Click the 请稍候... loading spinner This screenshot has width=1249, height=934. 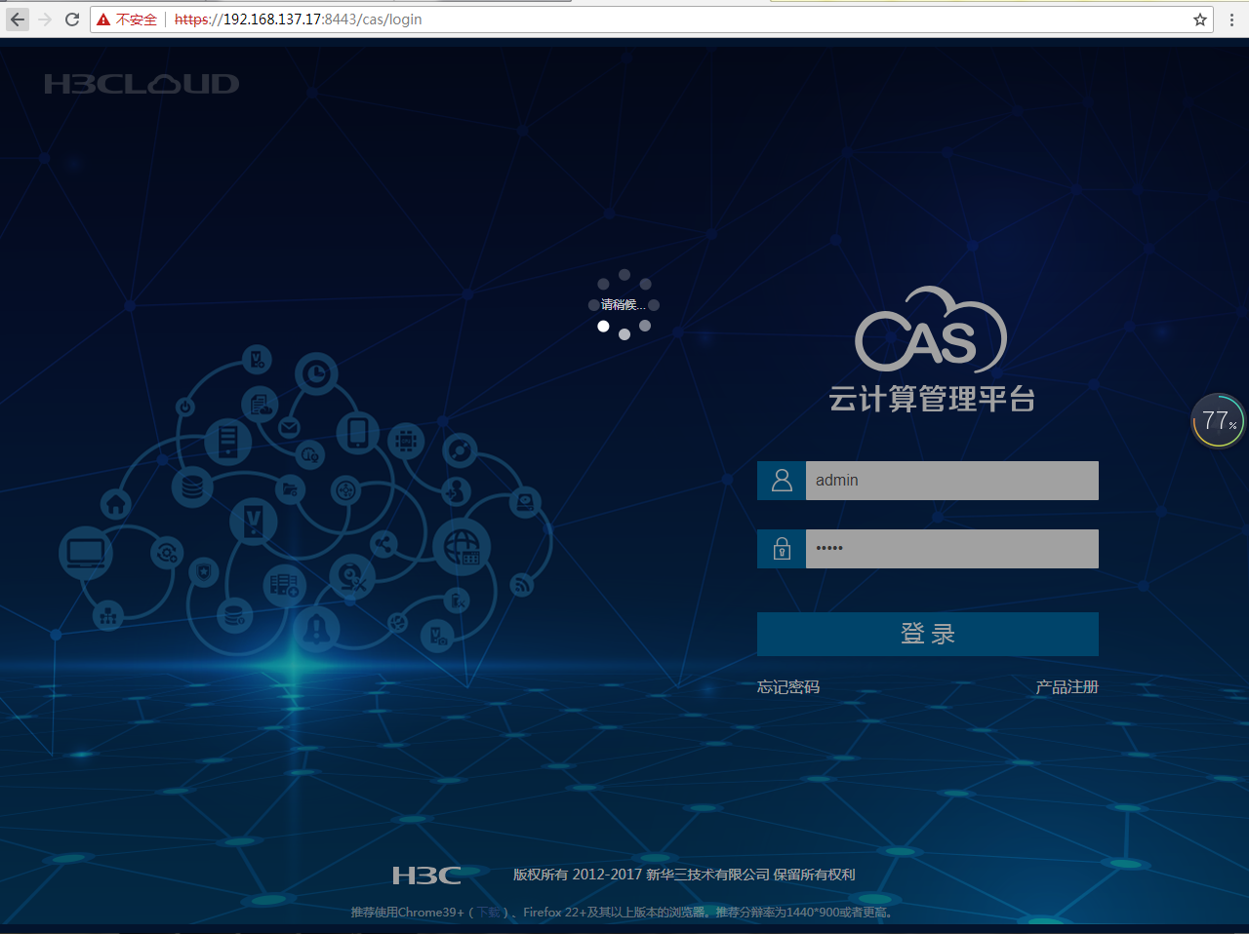tap(624, 305)
